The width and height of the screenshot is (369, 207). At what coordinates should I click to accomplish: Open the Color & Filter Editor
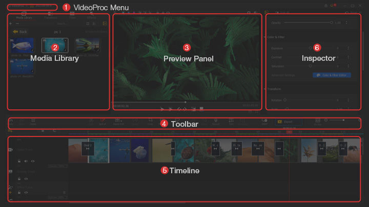tap(332, 75)
